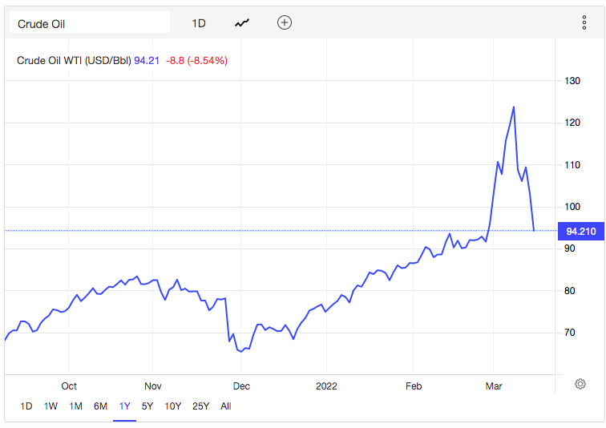Choose the 10Y time range
This screenshot has width=606, height=428.
pos(172,406)
